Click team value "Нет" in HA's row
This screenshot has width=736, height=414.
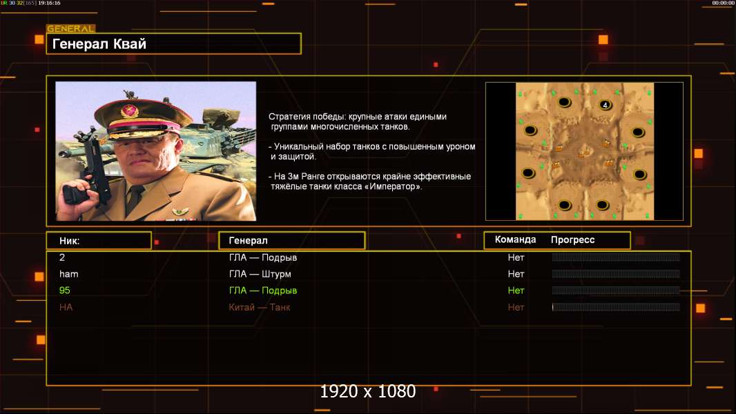click(516, 307)
